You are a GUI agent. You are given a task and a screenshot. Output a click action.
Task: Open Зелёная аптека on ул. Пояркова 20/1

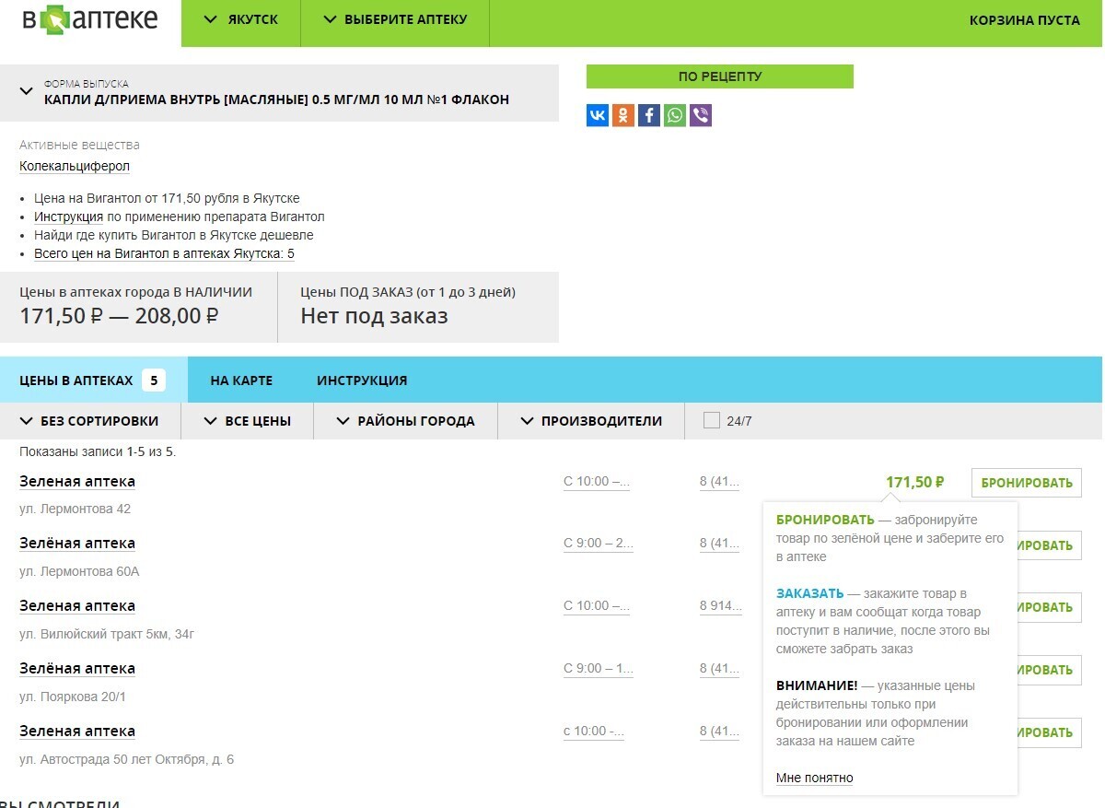click(77, 668)
